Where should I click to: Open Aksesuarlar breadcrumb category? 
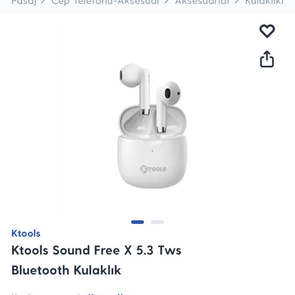tap(202, 2)
